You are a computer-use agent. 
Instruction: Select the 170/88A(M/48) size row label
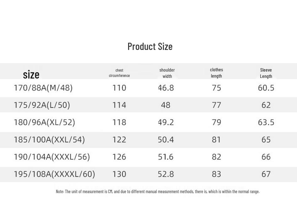(43, 88)
